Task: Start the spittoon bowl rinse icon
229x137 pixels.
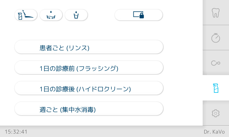Action: point(51,15)
